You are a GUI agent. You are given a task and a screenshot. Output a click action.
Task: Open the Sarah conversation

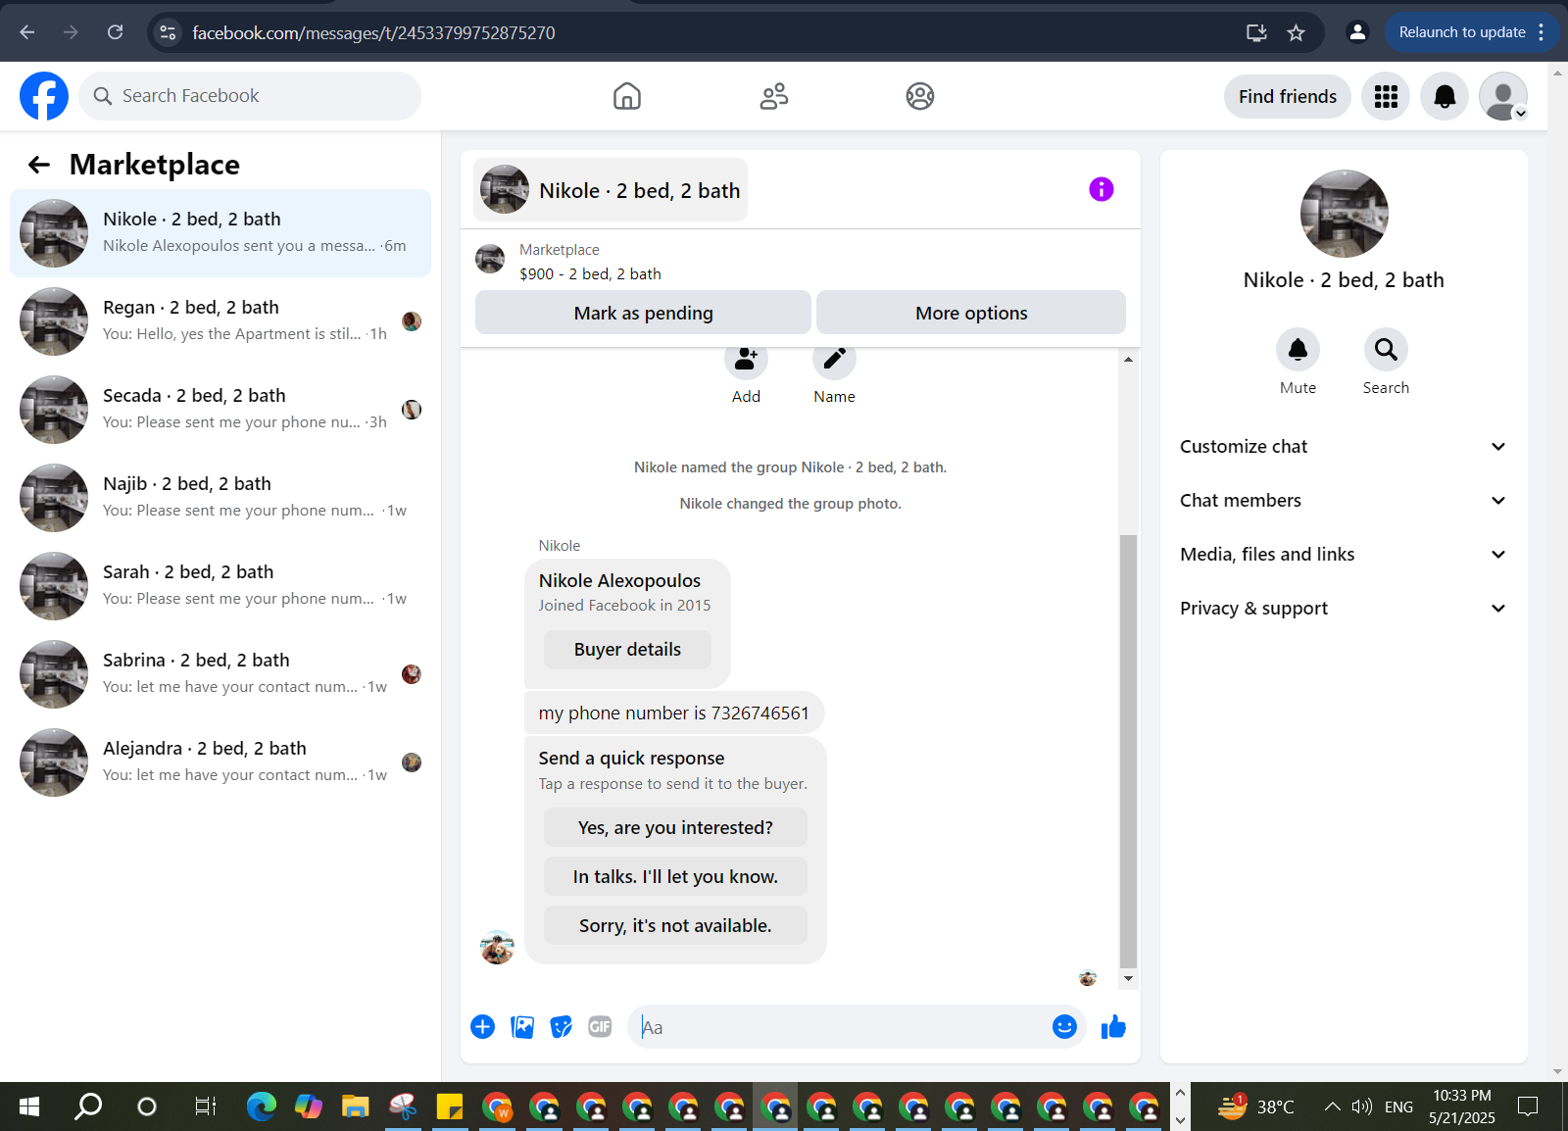(x=220, y=586)
